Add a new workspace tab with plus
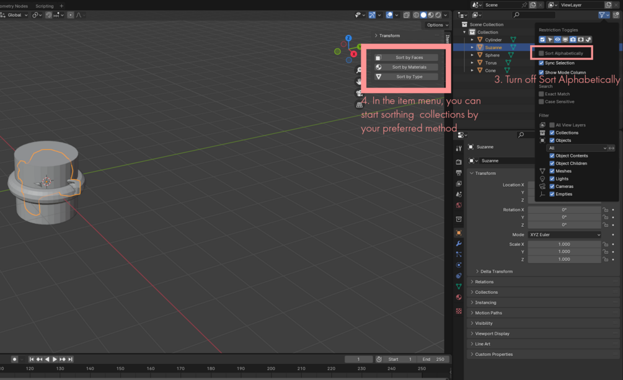Image resolution: width=623 pixels, height=380 pixels. (61, 6)
